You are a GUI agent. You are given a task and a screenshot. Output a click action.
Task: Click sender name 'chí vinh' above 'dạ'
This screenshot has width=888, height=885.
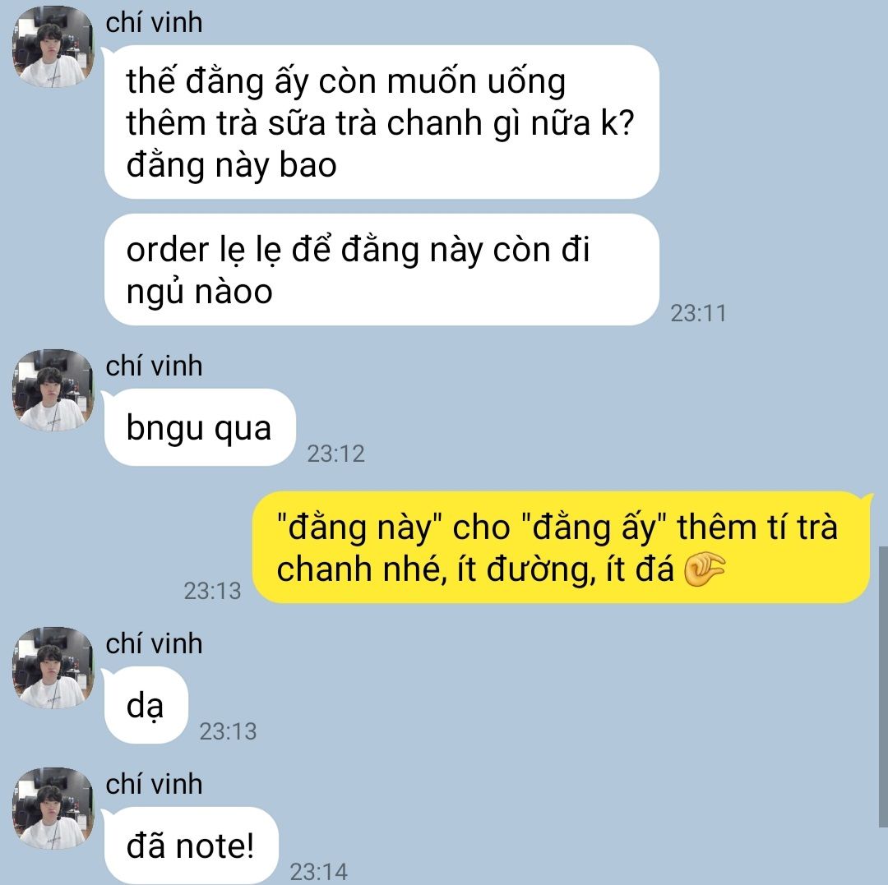pos(154,644)
